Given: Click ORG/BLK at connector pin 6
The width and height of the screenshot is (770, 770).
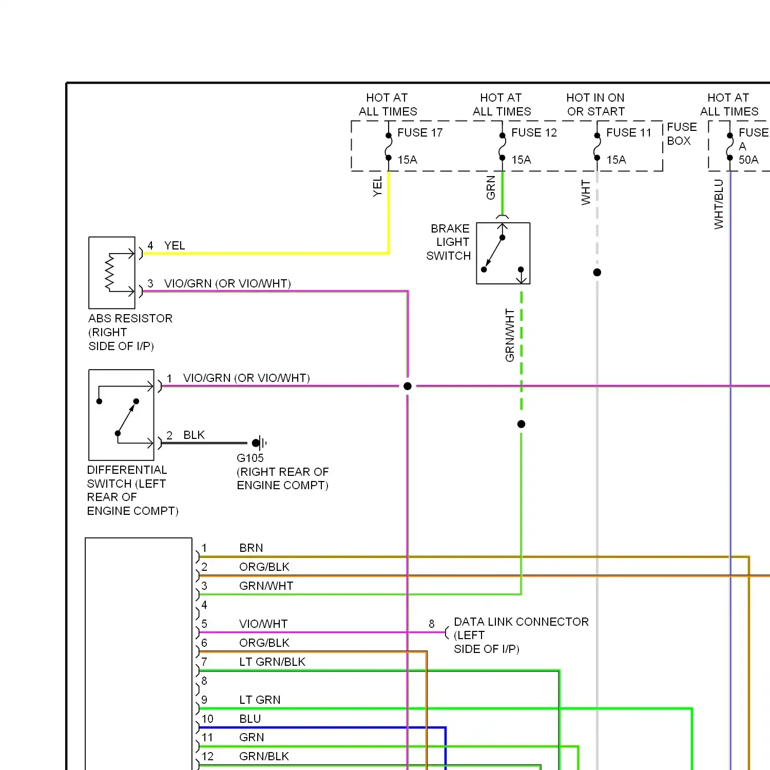Looking at the screenshot, I should click(264, 643).
